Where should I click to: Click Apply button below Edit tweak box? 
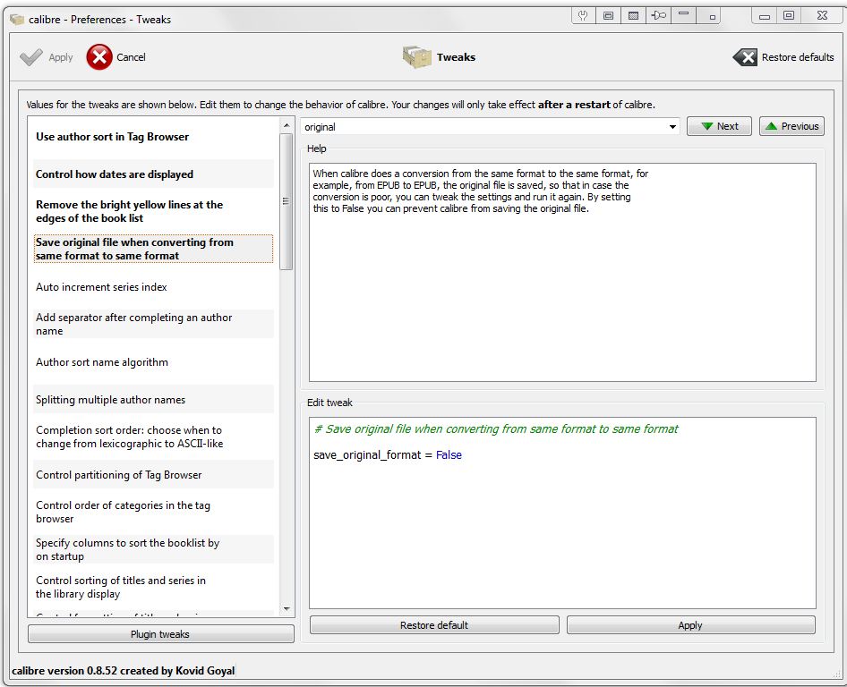click(x=691, y=625)
